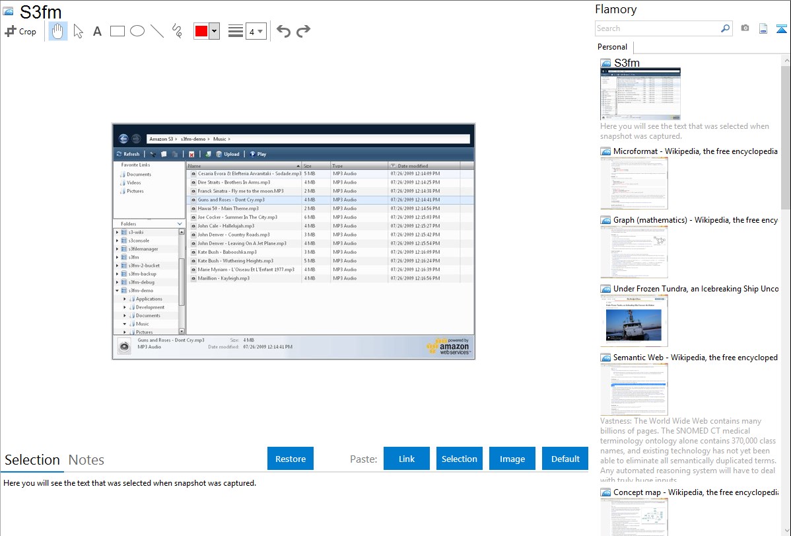Viewport: 791px width, 536px height.
Task: Click the Graph (mathematics) thumbnail
Action: point(634,252)
